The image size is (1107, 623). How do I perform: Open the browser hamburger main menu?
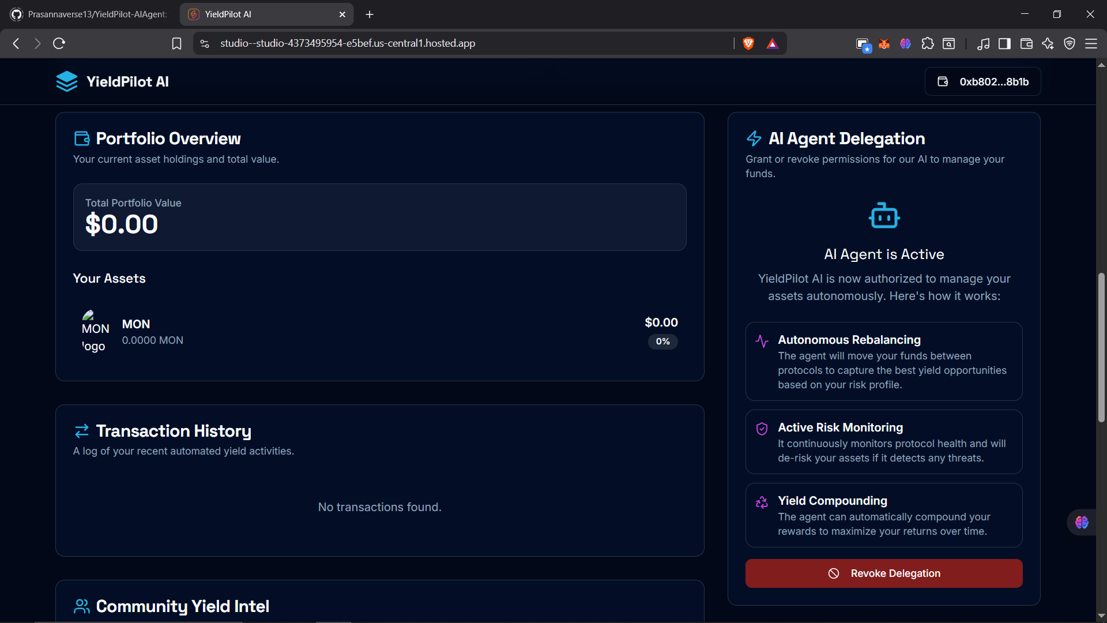tap(1091, 43)
